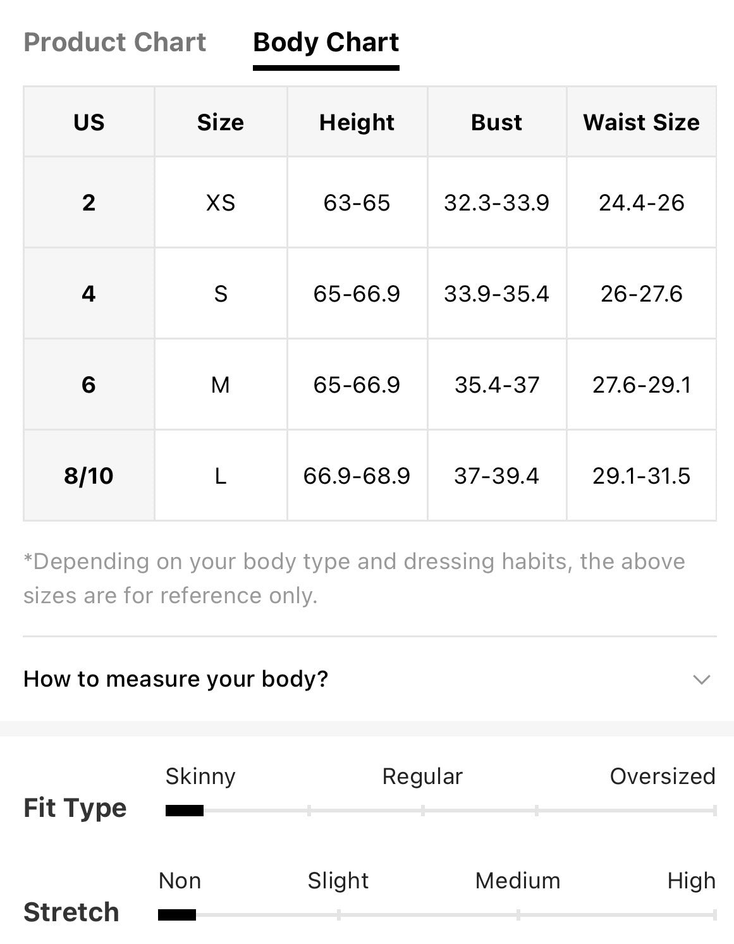
Task: Select the Body Chart tab
Action: pos(326,42)
